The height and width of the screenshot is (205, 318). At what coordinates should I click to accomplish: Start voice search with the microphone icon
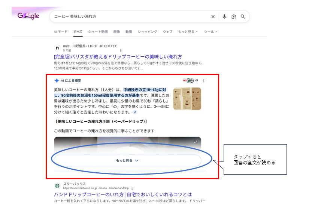[x=224, y=17]
